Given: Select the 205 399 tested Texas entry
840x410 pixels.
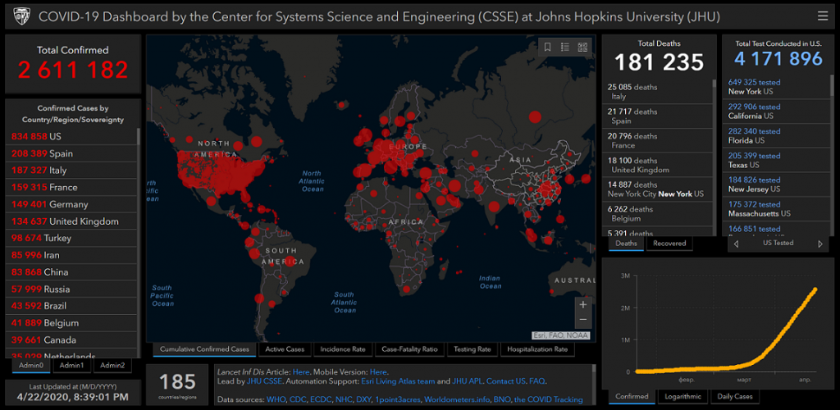Looking at the screenshot, I should click(x=776, y=160).
